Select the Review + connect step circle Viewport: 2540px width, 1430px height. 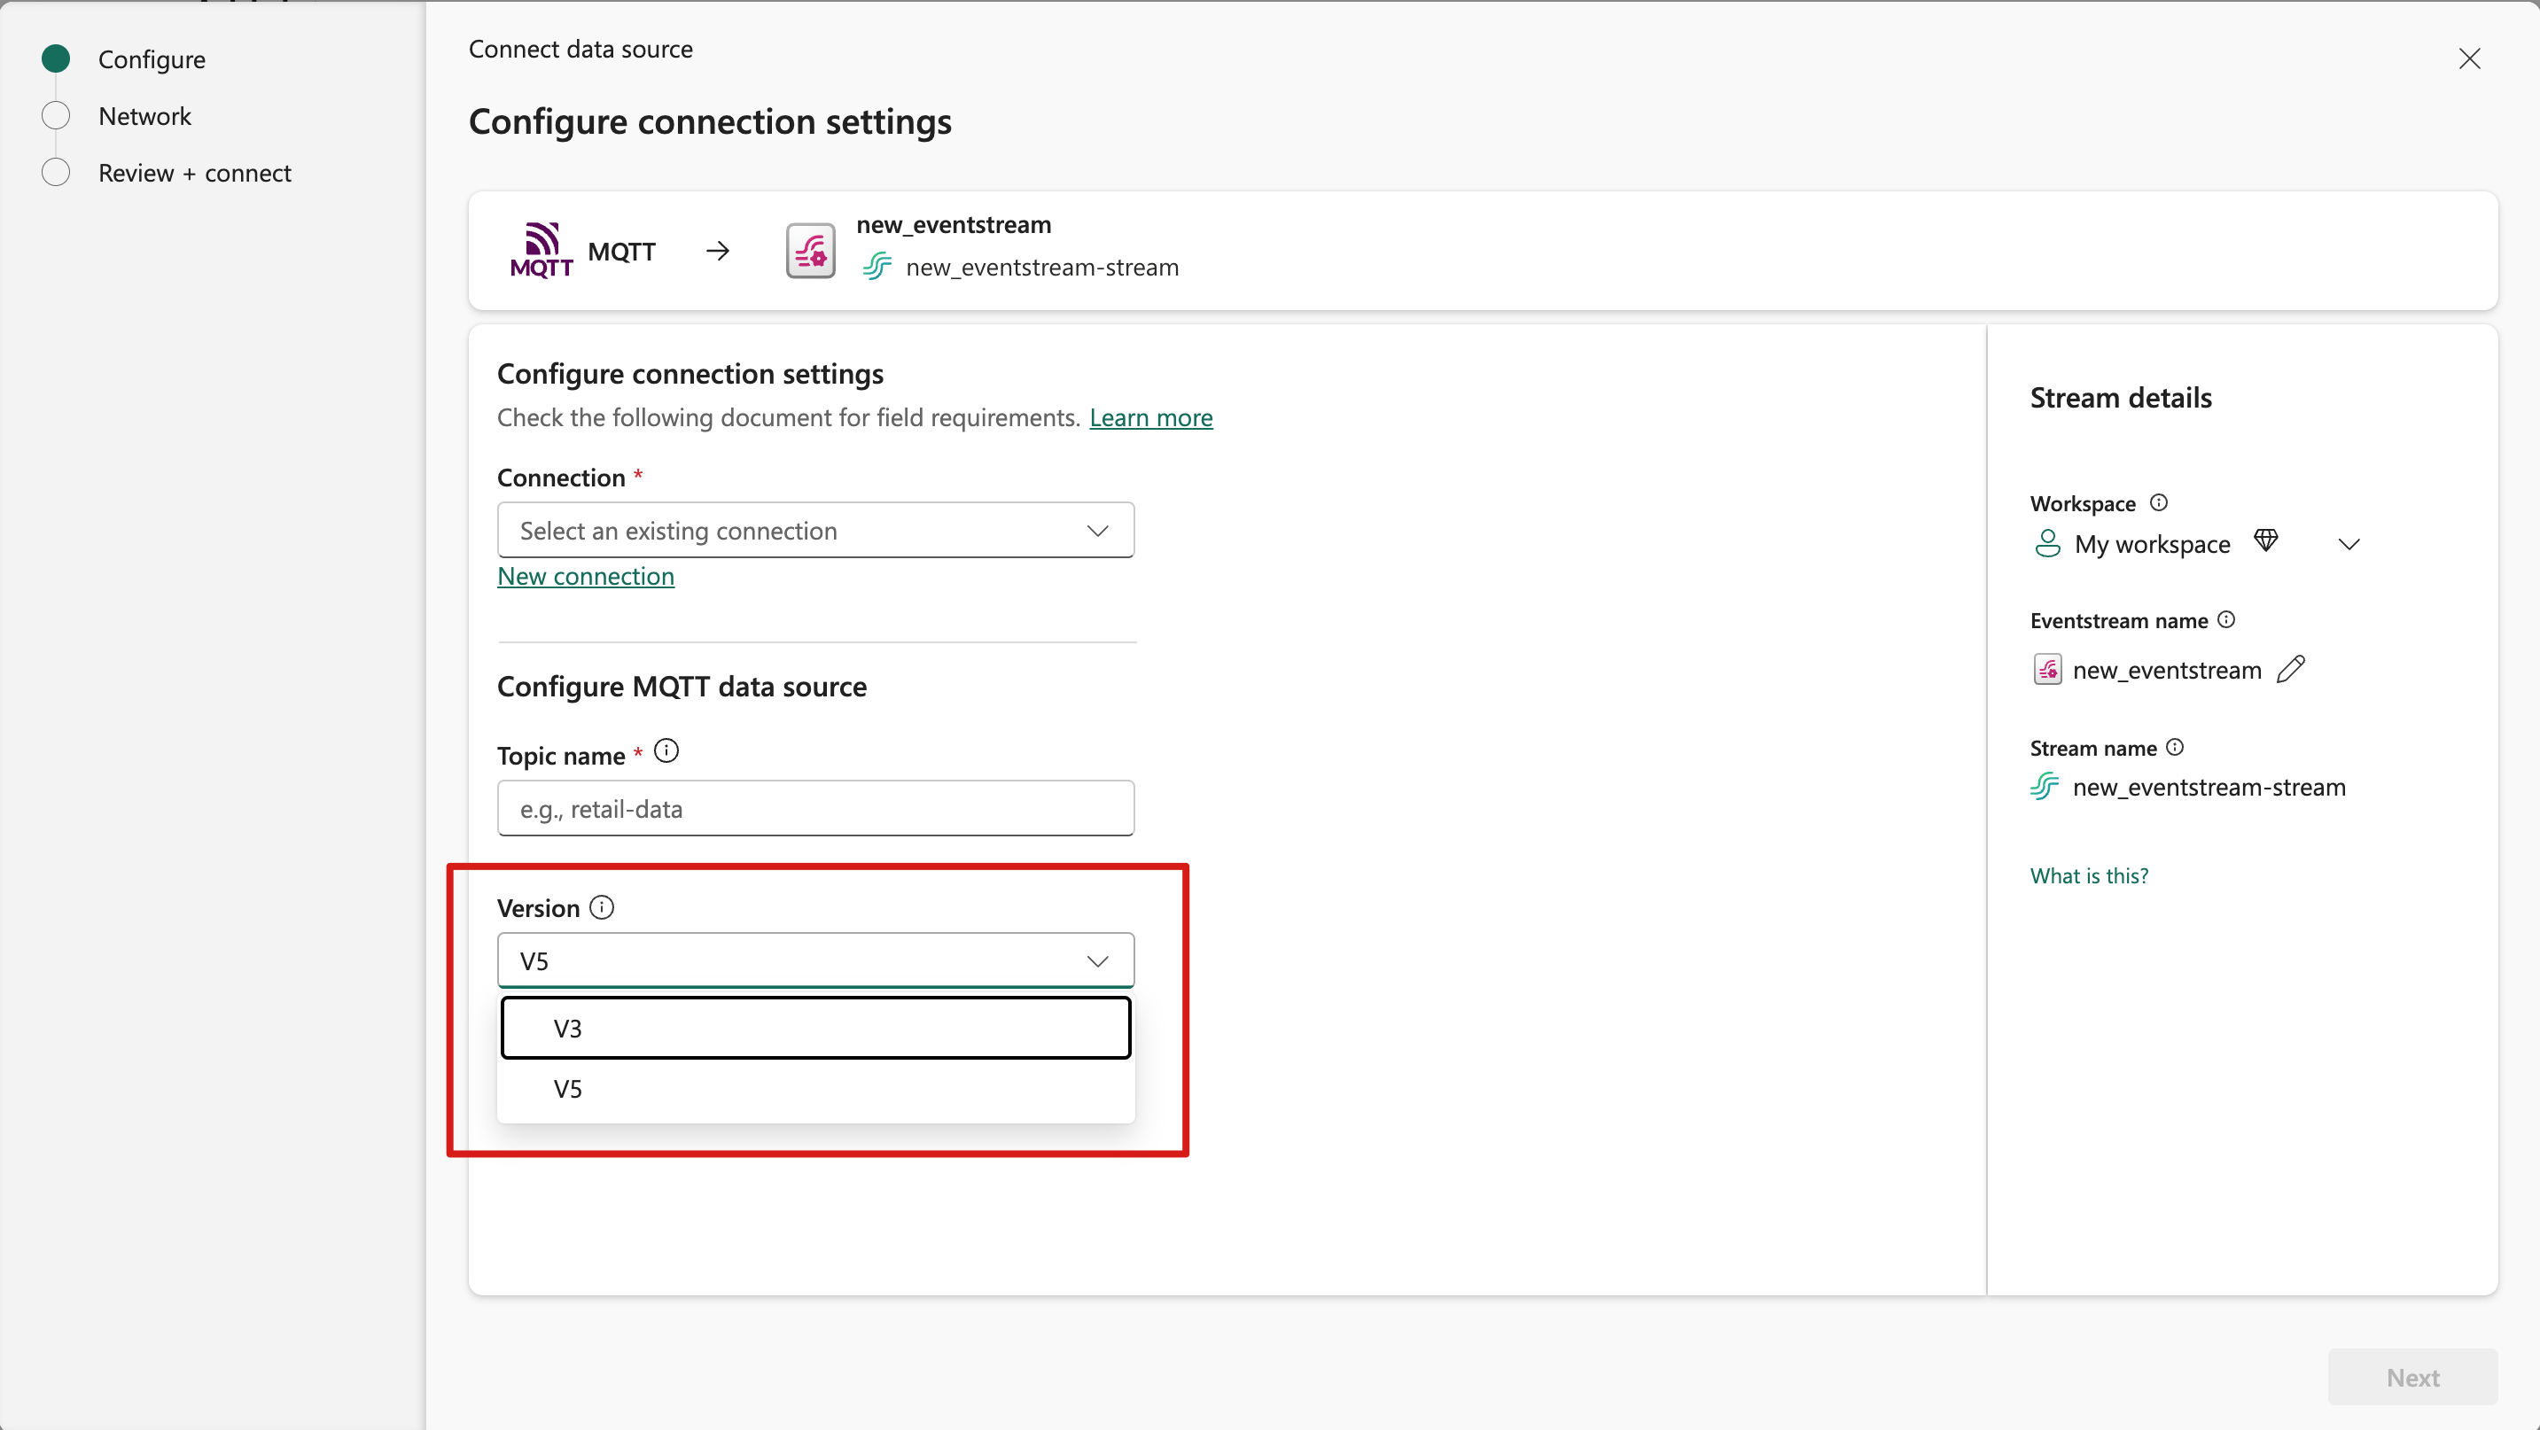click(x=56, y=173)
